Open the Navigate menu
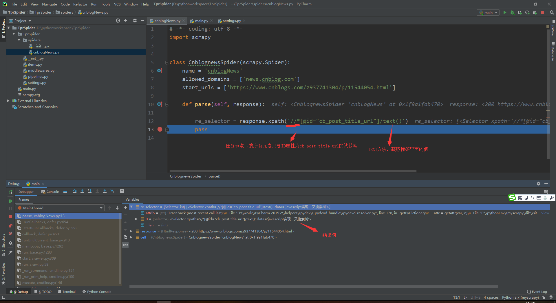Image resolution: width=556 pixels, height=303 pixels. point(50,4)
